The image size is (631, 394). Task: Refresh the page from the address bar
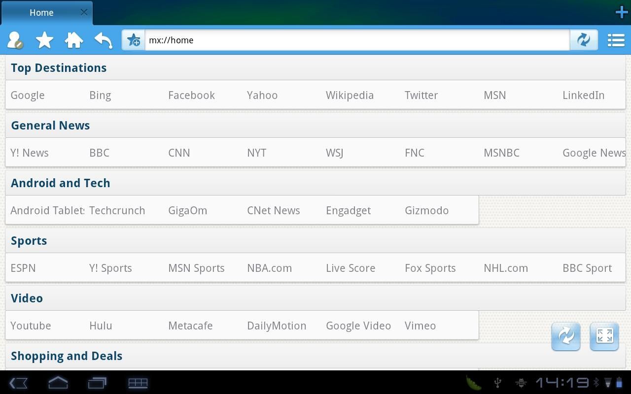pyautogui.click(x=584, y=40)
